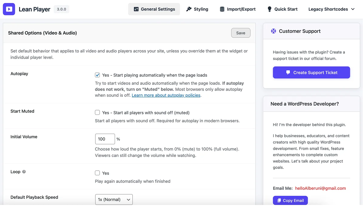Click the General Settings sliders icon
This screenshot has width=363, height=208.
coord(136,9)
